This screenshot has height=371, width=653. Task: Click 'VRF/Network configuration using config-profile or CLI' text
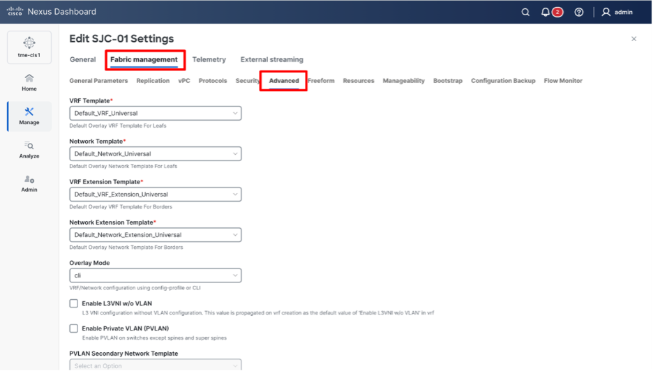point(135,288)
